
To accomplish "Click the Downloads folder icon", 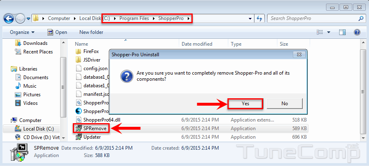I will [18, 43].
